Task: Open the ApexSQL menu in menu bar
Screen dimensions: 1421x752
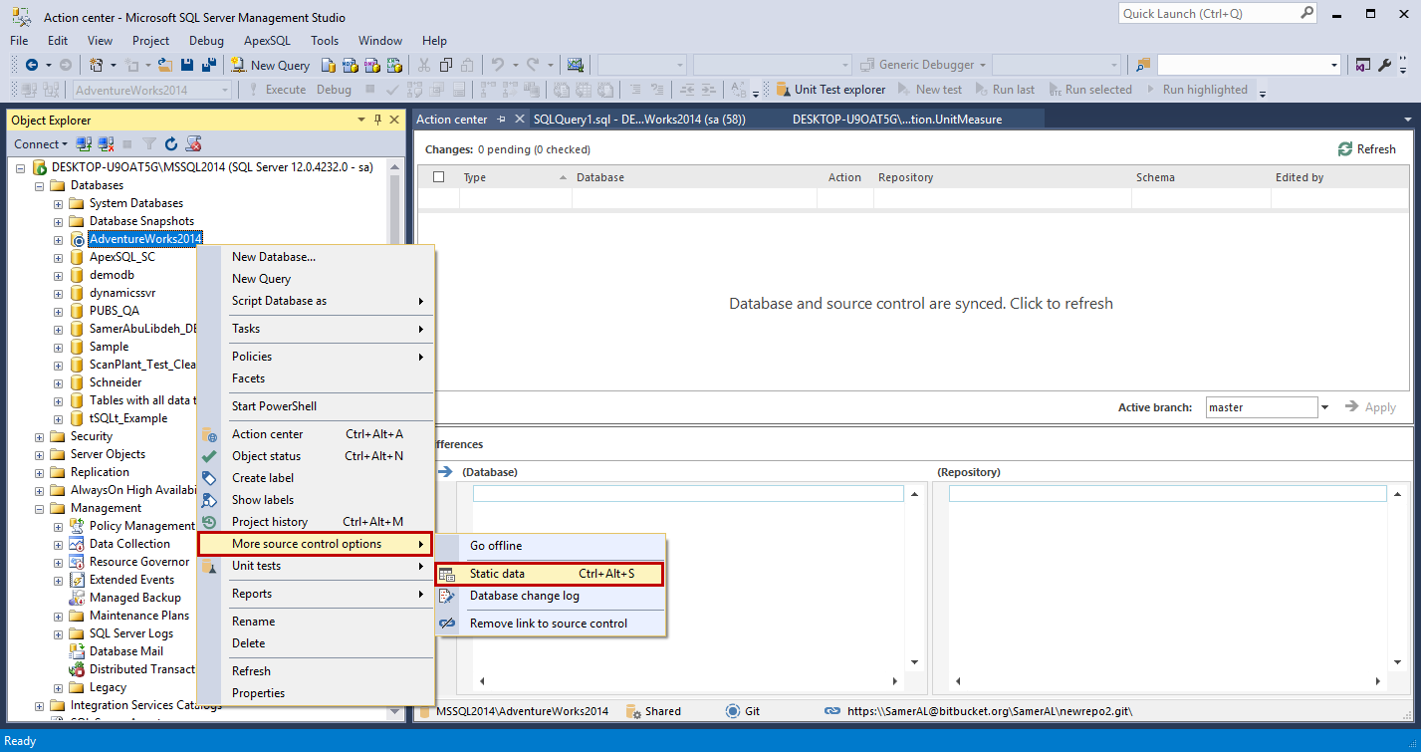Action: pyautogui.click(x=267, y=41)
